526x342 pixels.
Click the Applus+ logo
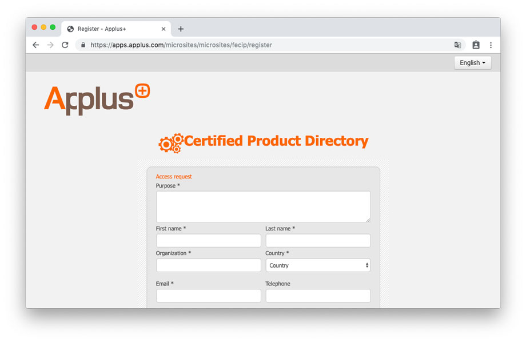point(97,100)
